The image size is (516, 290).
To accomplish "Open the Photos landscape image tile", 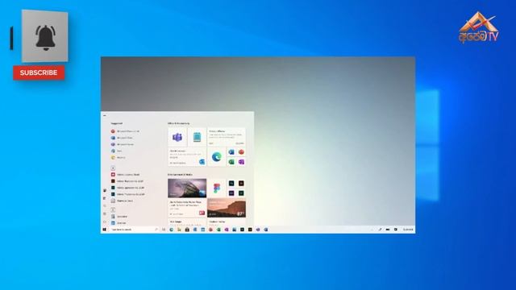I will (x=187, y=188).
